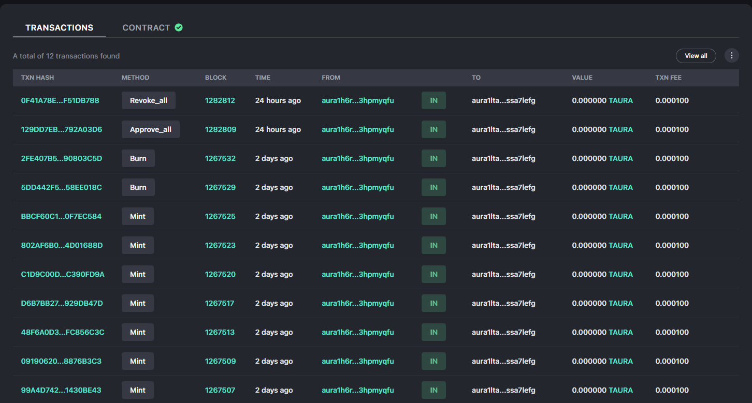Click the green verified checkmark beside CONTRACT

coord(179,27)
